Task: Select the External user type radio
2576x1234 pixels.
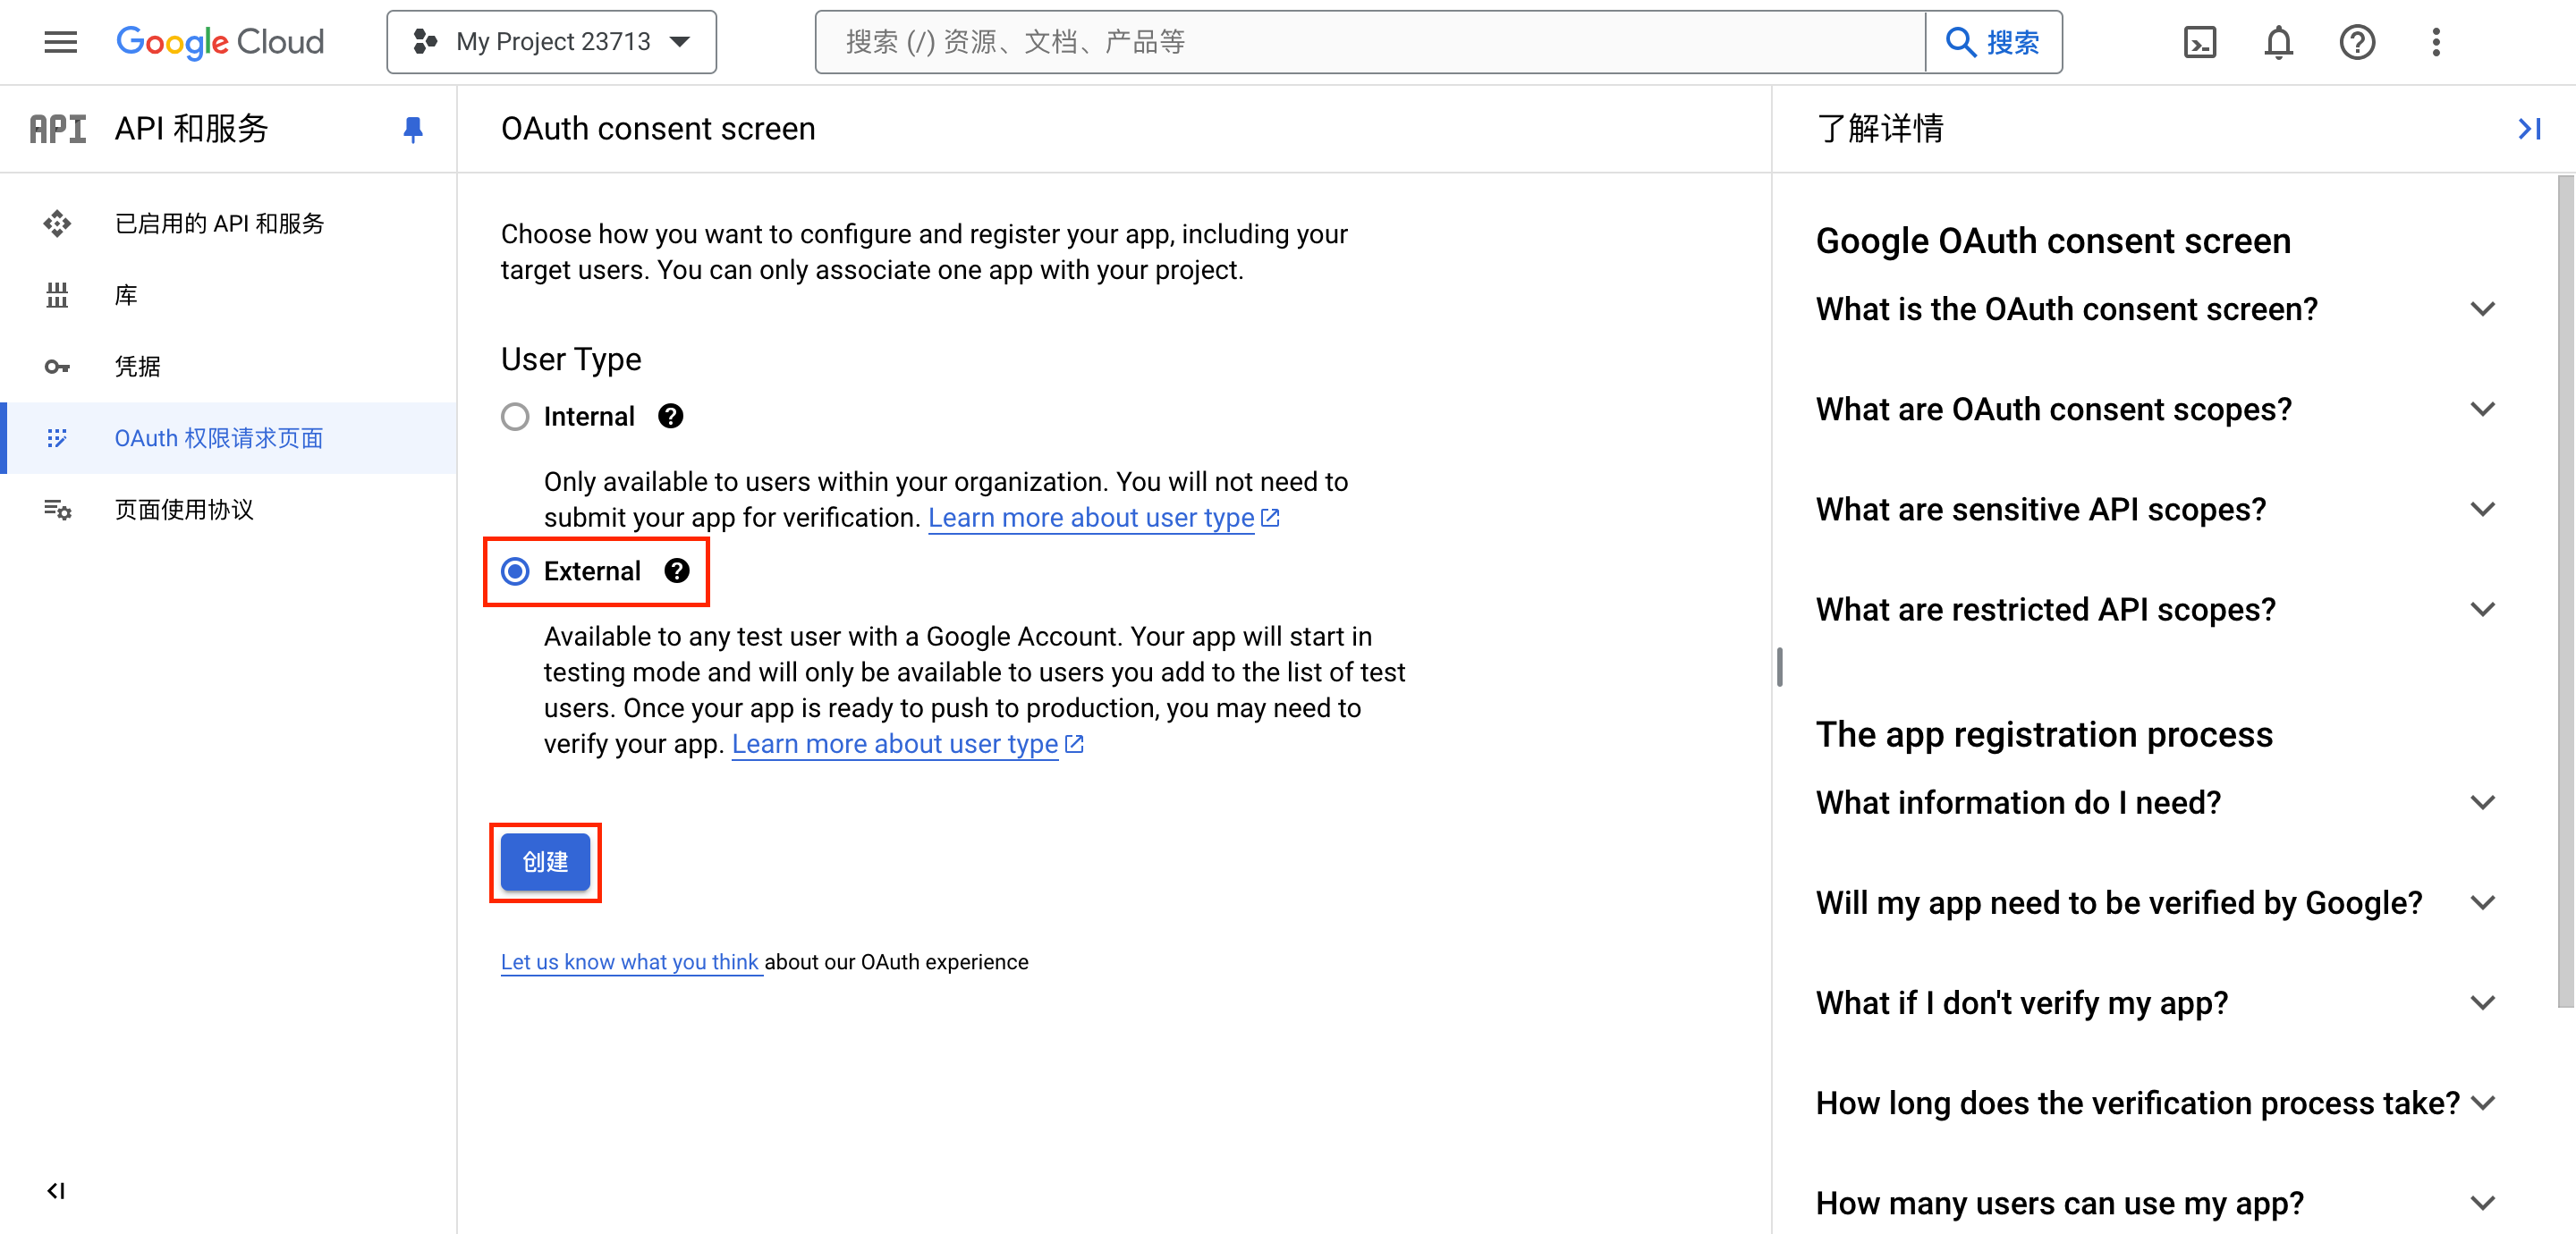Action: pyautogui.click(x=515, y=571)
